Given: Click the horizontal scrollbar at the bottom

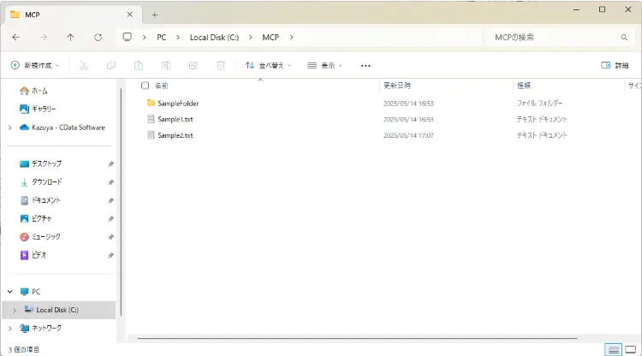Looking at the screenshot, I should click(x=357, y=338).
